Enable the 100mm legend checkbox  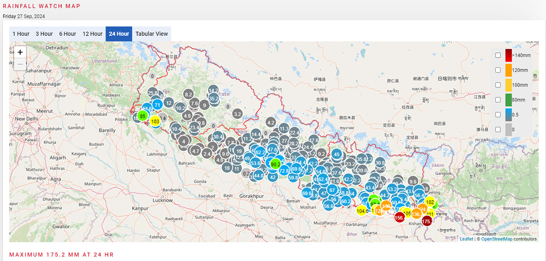point(498,85)
